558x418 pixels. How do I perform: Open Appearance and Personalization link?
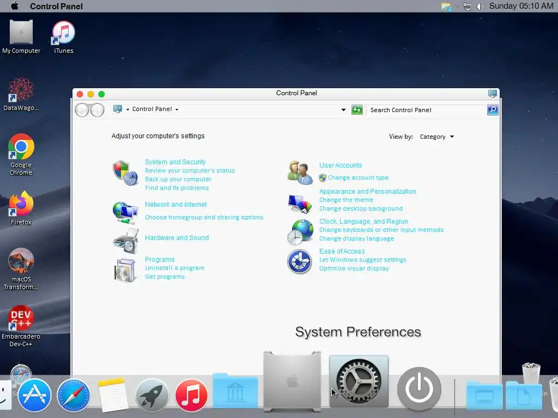[x=368, y=191]
